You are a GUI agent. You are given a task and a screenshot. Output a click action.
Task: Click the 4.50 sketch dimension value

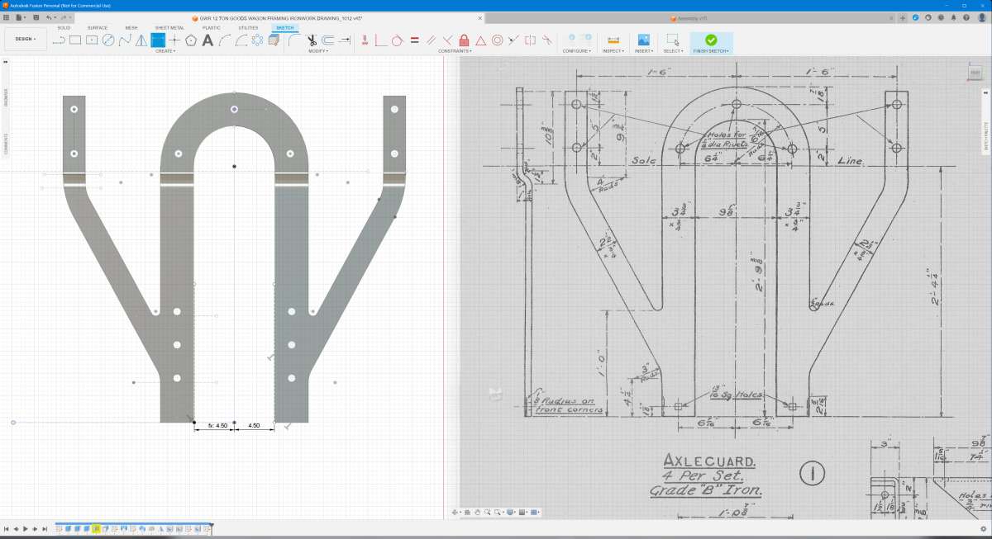tap(255, 426)
